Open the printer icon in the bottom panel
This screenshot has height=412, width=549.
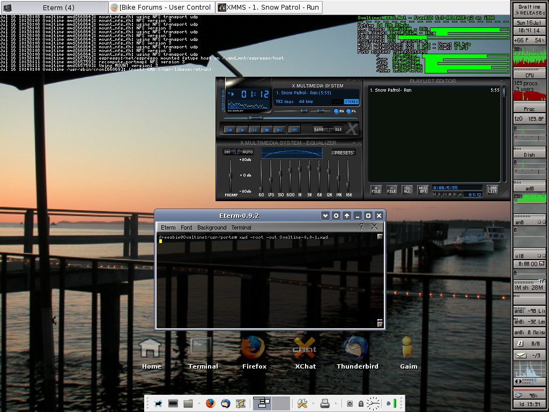324,403
